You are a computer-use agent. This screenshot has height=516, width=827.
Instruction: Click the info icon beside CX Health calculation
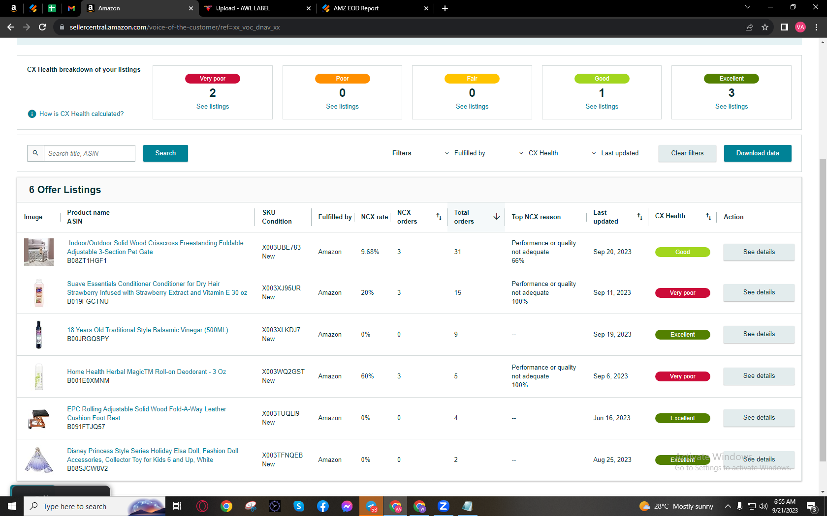click(x=32, y=114)
